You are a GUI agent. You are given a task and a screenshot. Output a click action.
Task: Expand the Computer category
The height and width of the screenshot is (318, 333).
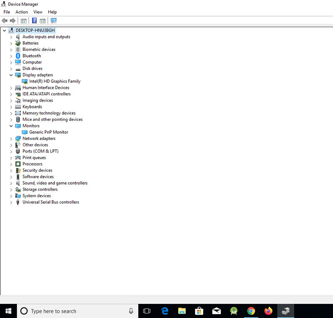[x=11, y=63]
